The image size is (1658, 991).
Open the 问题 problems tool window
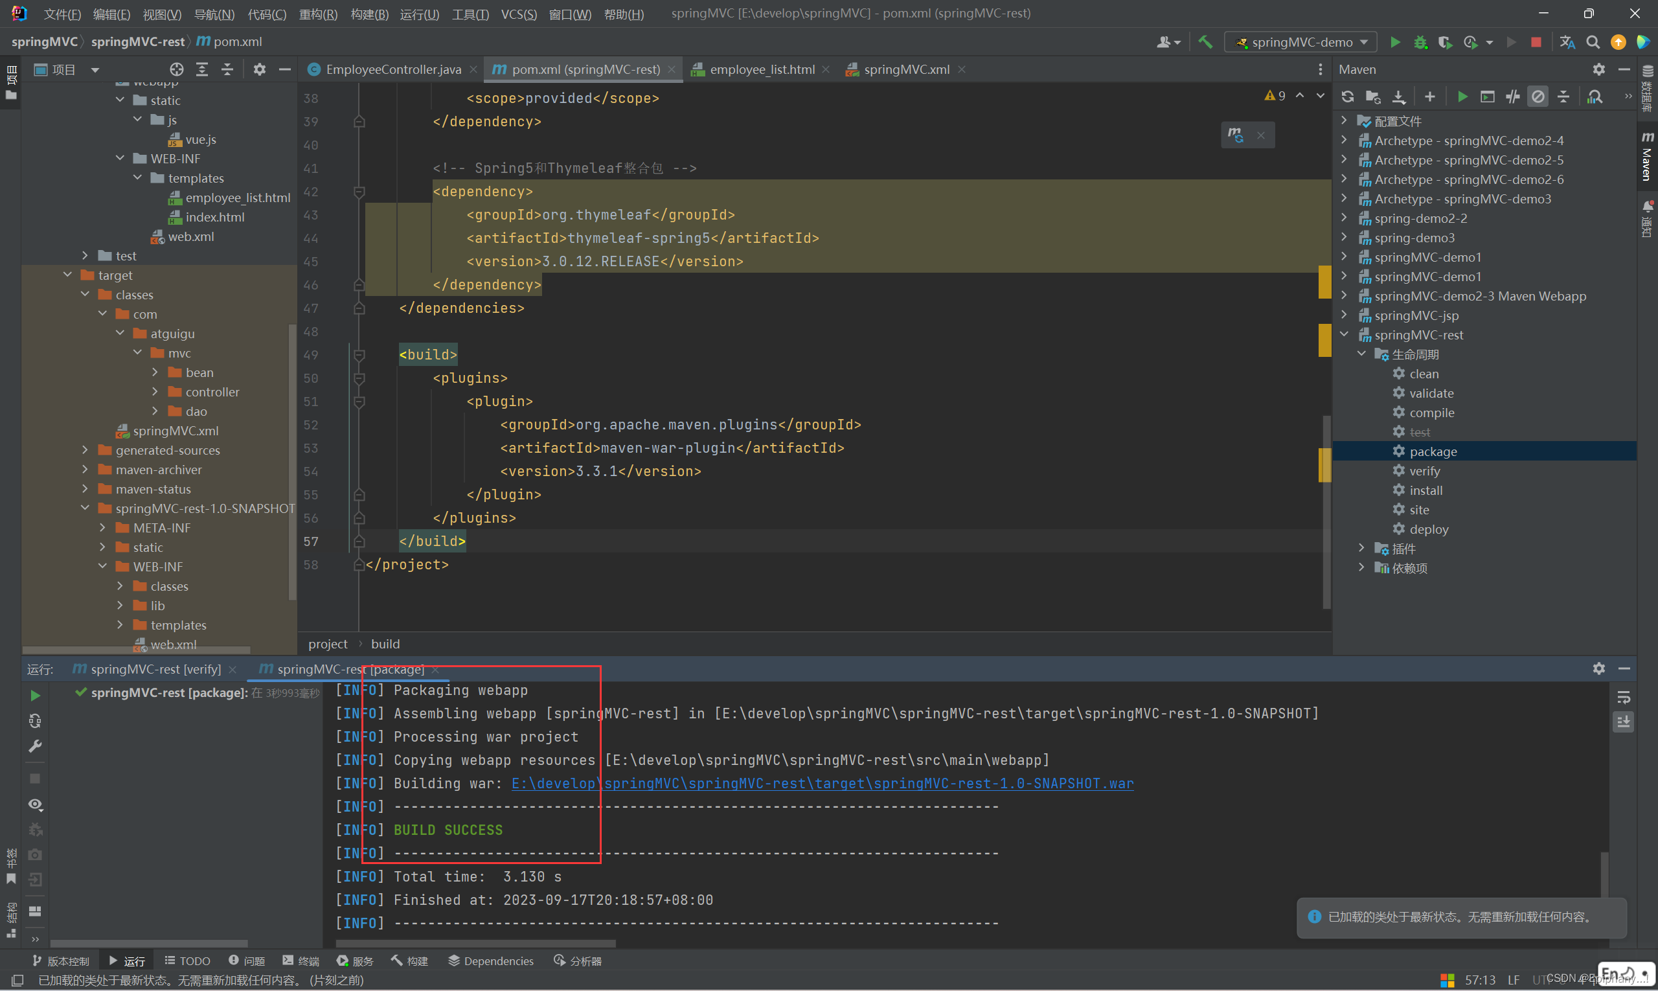(246, 961)
